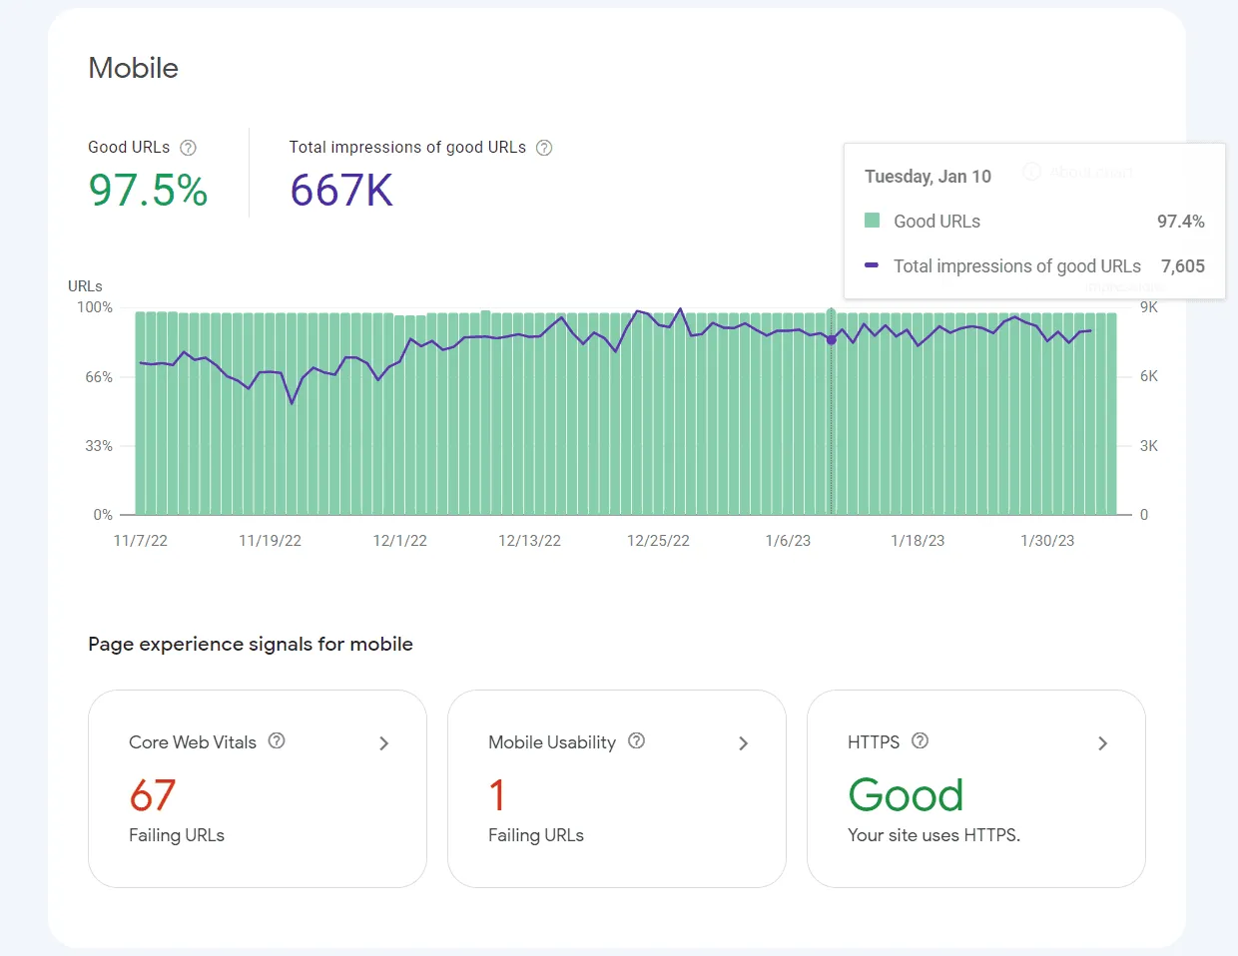
Task: Click the 1/6/23 axis date label
Action: pyautogui.click(x=788, y=541)
